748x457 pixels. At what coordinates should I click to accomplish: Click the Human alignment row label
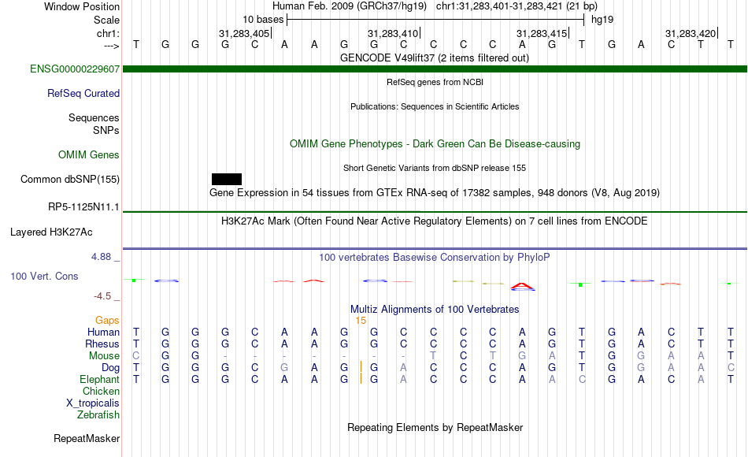pos(103,333)
